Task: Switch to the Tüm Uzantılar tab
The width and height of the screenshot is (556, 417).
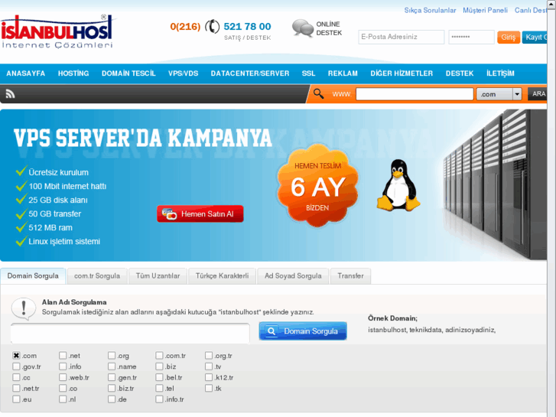Action: tap(158, 275)
